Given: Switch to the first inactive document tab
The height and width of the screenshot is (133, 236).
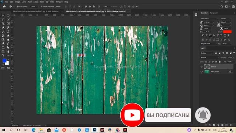Looking at the screenshot, I should (x=36, y=11).
